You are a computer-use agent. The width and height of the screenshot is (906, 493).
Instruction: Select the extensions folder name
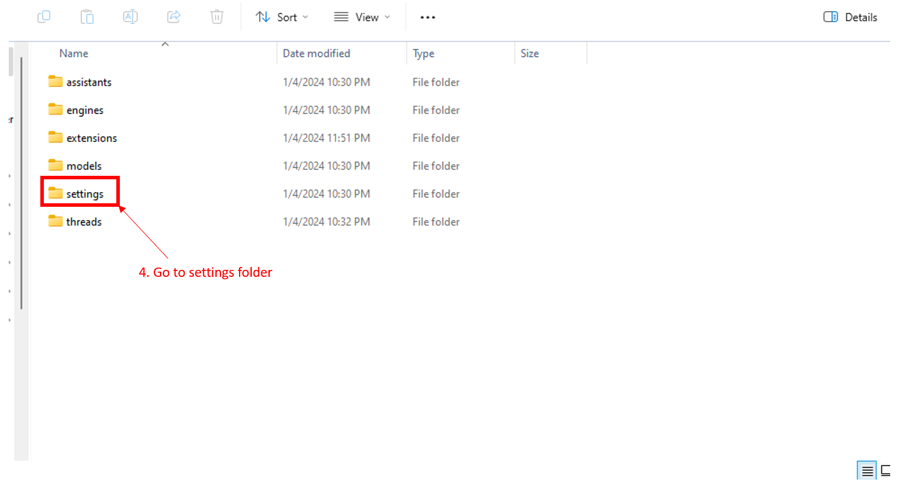pos(92,138)
